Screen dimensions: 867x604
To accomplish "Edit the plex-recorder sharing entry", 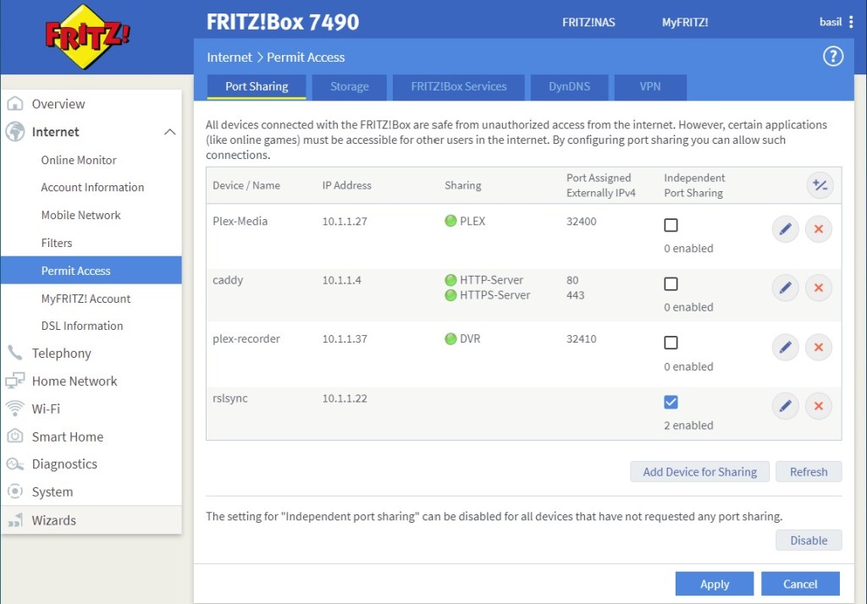I will click(x=785, y=347).
